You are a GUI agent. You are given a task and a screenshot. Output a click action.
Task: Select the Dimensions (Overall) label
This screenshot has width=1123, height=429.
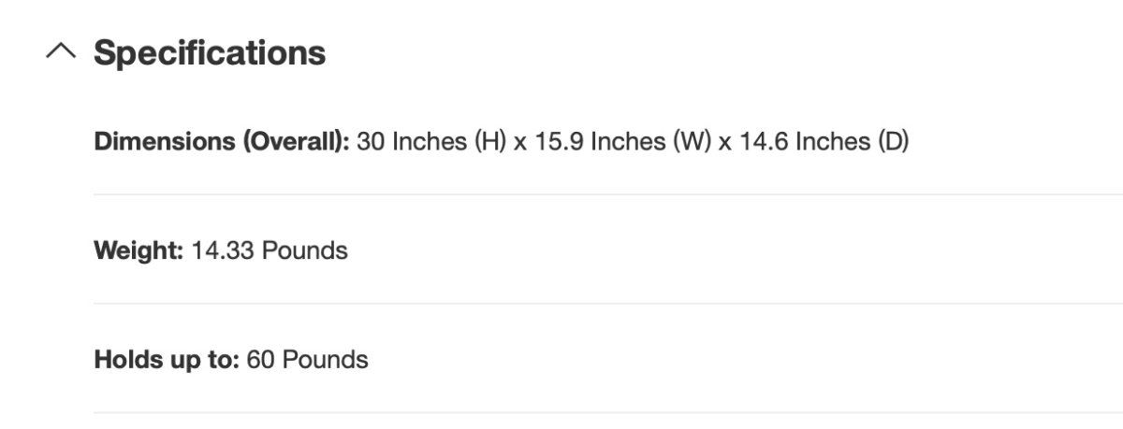pos(222,142)
